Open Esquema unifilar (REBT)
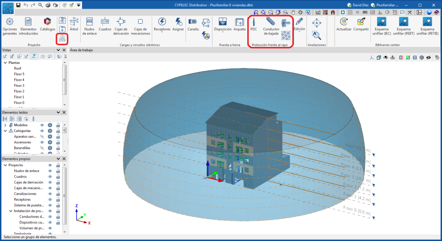The height and width of the screenshot is (241, 442). [x=404, y=26]
